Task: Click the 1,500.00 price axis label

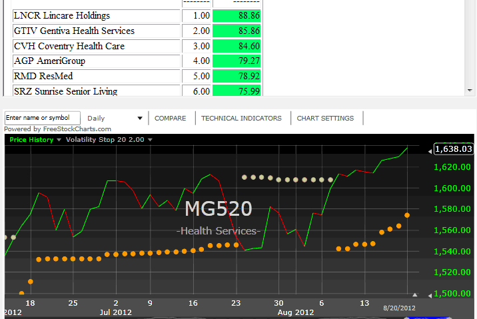Action: [x=452, y=294]
